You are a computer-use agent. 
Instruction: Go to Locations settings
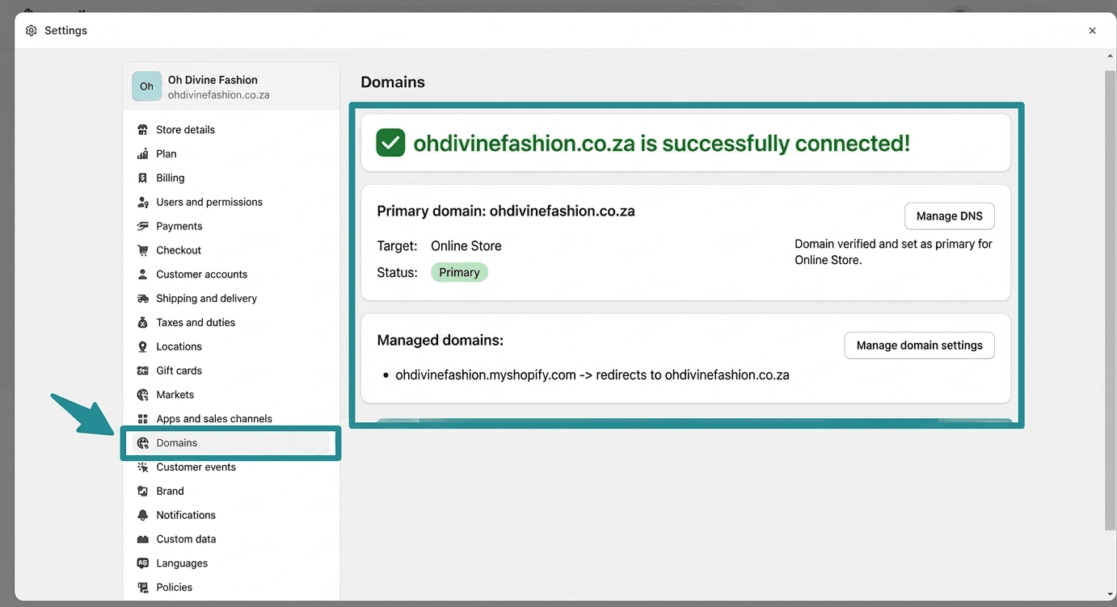pos(231,347)
